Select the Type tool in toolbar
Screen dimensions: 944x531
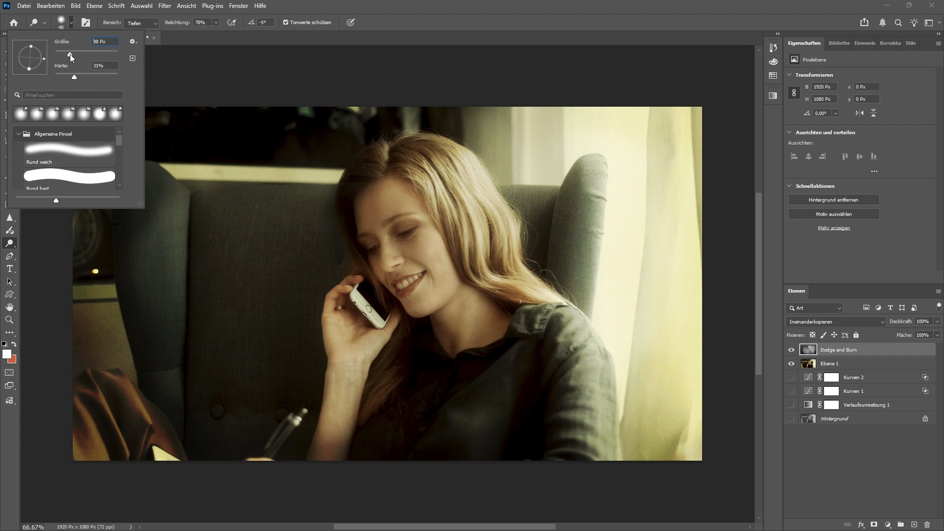(x=9, y=269)
